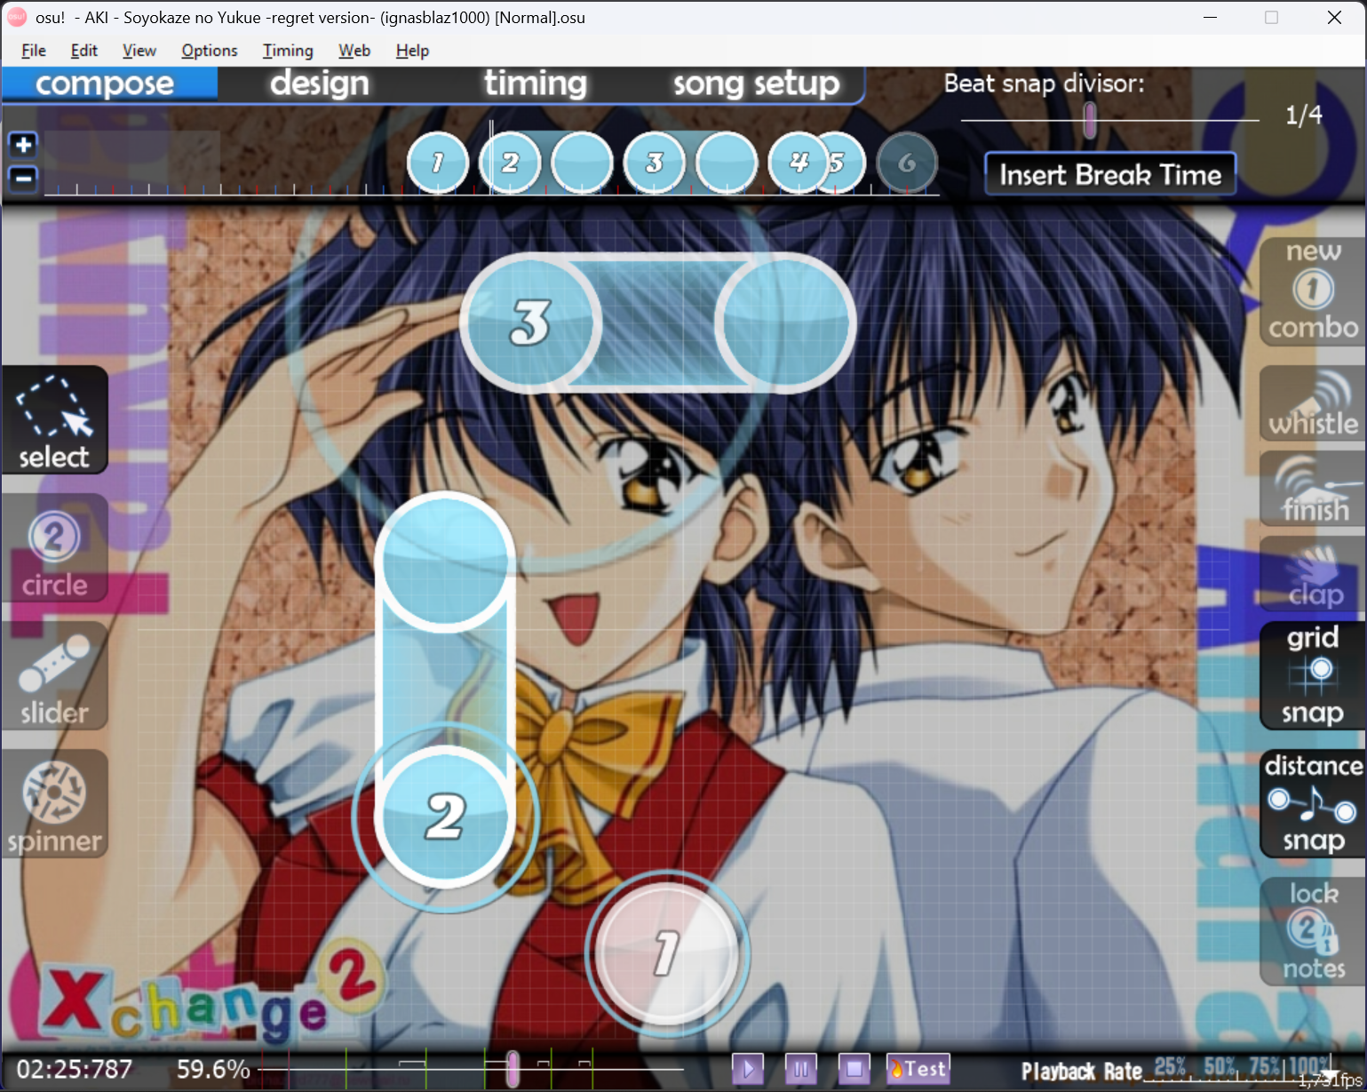The height and width of the screenshot is (1092, 1367).
Task: Add clap hitsound
Action: point(1312,575)
